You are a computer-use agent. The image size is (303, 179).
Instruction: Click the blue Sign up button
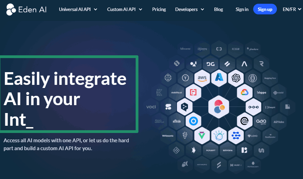click(265, 9)
